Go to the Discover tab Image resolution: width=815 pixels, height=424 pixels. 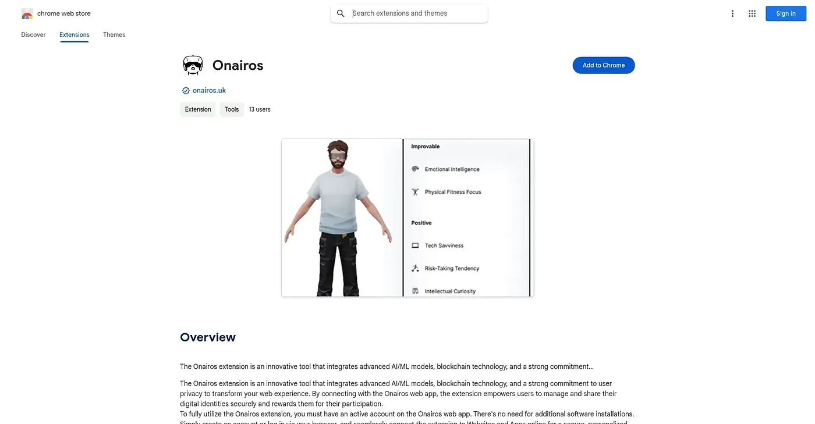click(33, 35)
